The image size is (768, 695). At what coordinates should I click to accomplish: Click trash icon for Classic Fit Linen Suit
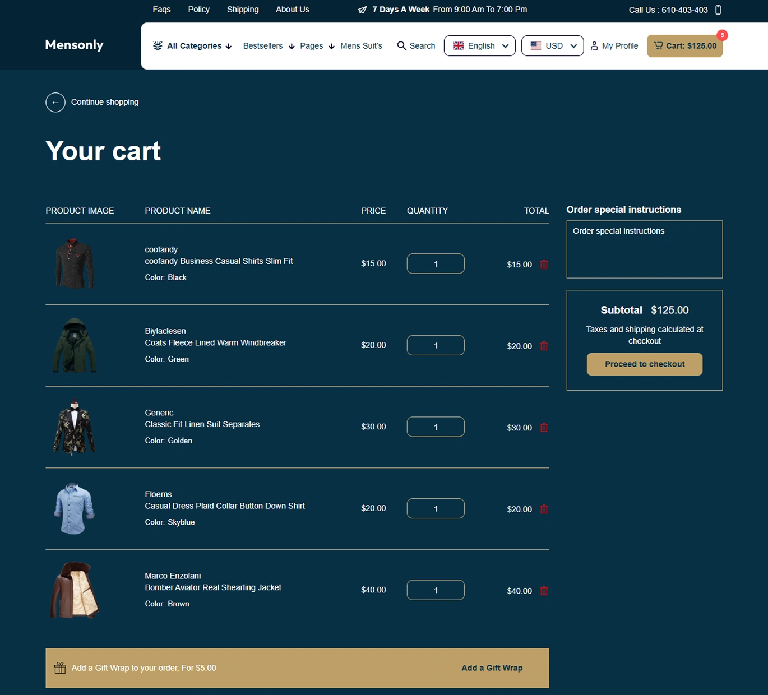click(544, 427)
